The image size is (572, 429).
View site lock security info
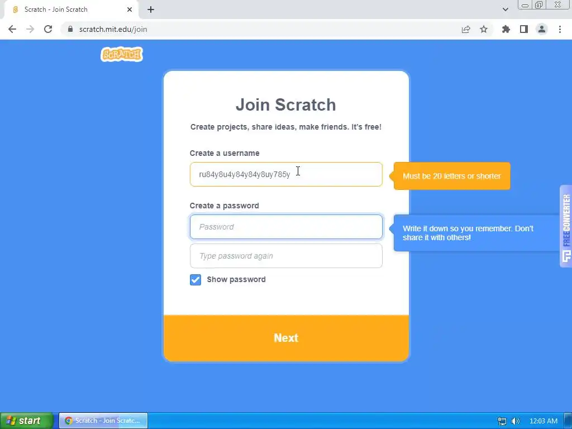70,29
